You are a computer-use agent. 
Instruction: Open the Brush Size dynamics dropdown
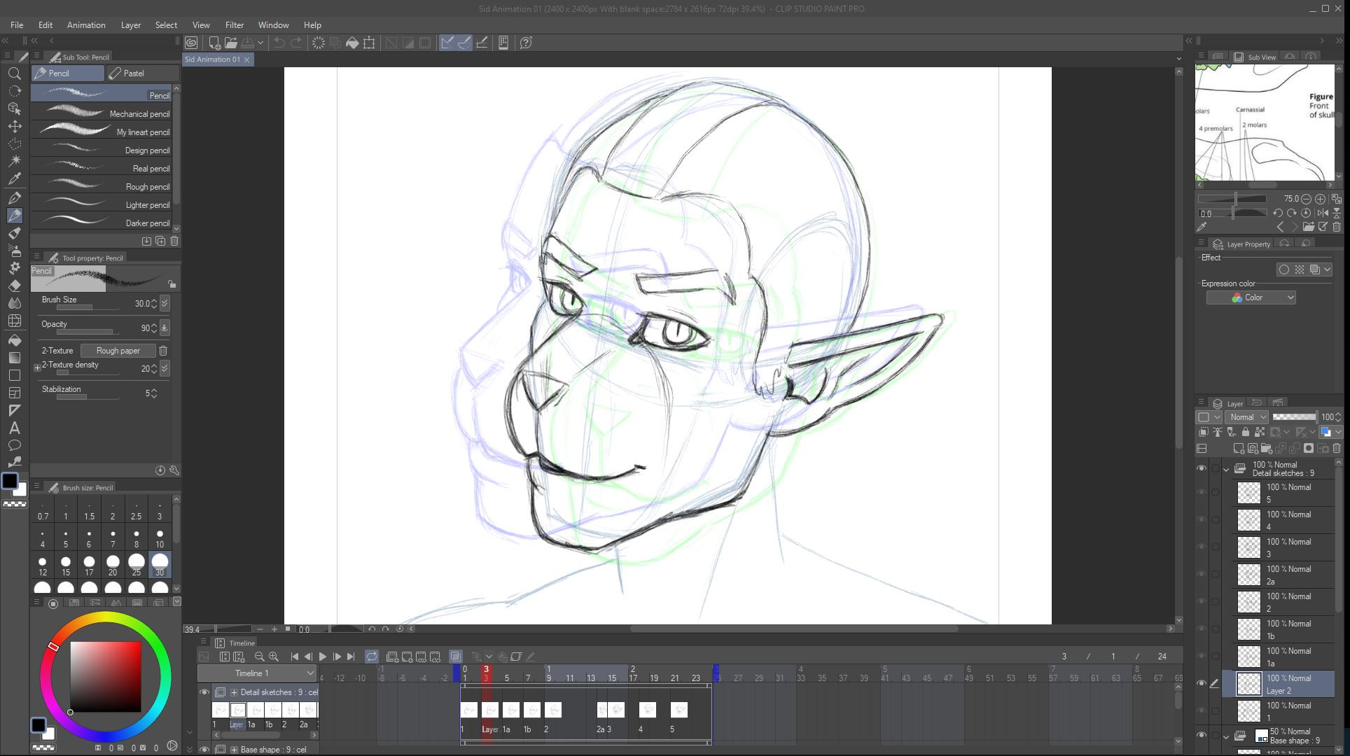[x=165, y=304]
